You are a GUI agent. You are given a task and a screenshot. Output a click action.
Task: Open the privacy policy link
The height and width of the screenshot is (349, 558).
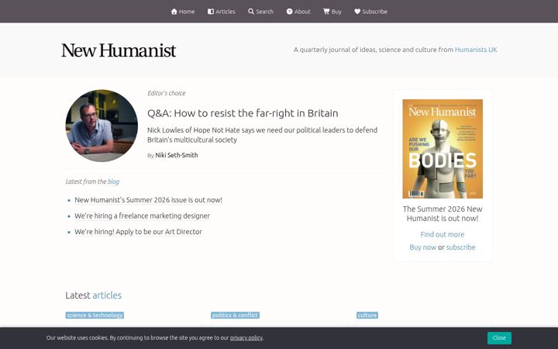(x=246, y=338)
